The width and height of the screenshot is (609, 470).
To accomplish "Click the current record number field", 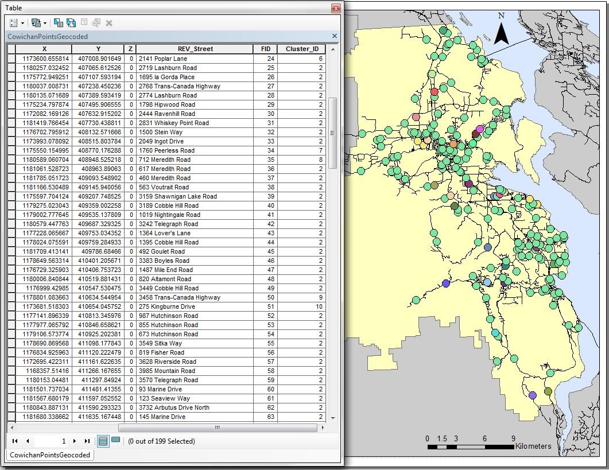I will [51, 441].
